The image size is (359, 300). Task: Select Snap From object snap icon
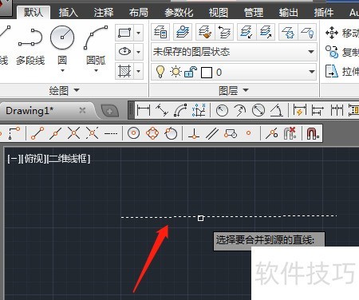point(14,133)
